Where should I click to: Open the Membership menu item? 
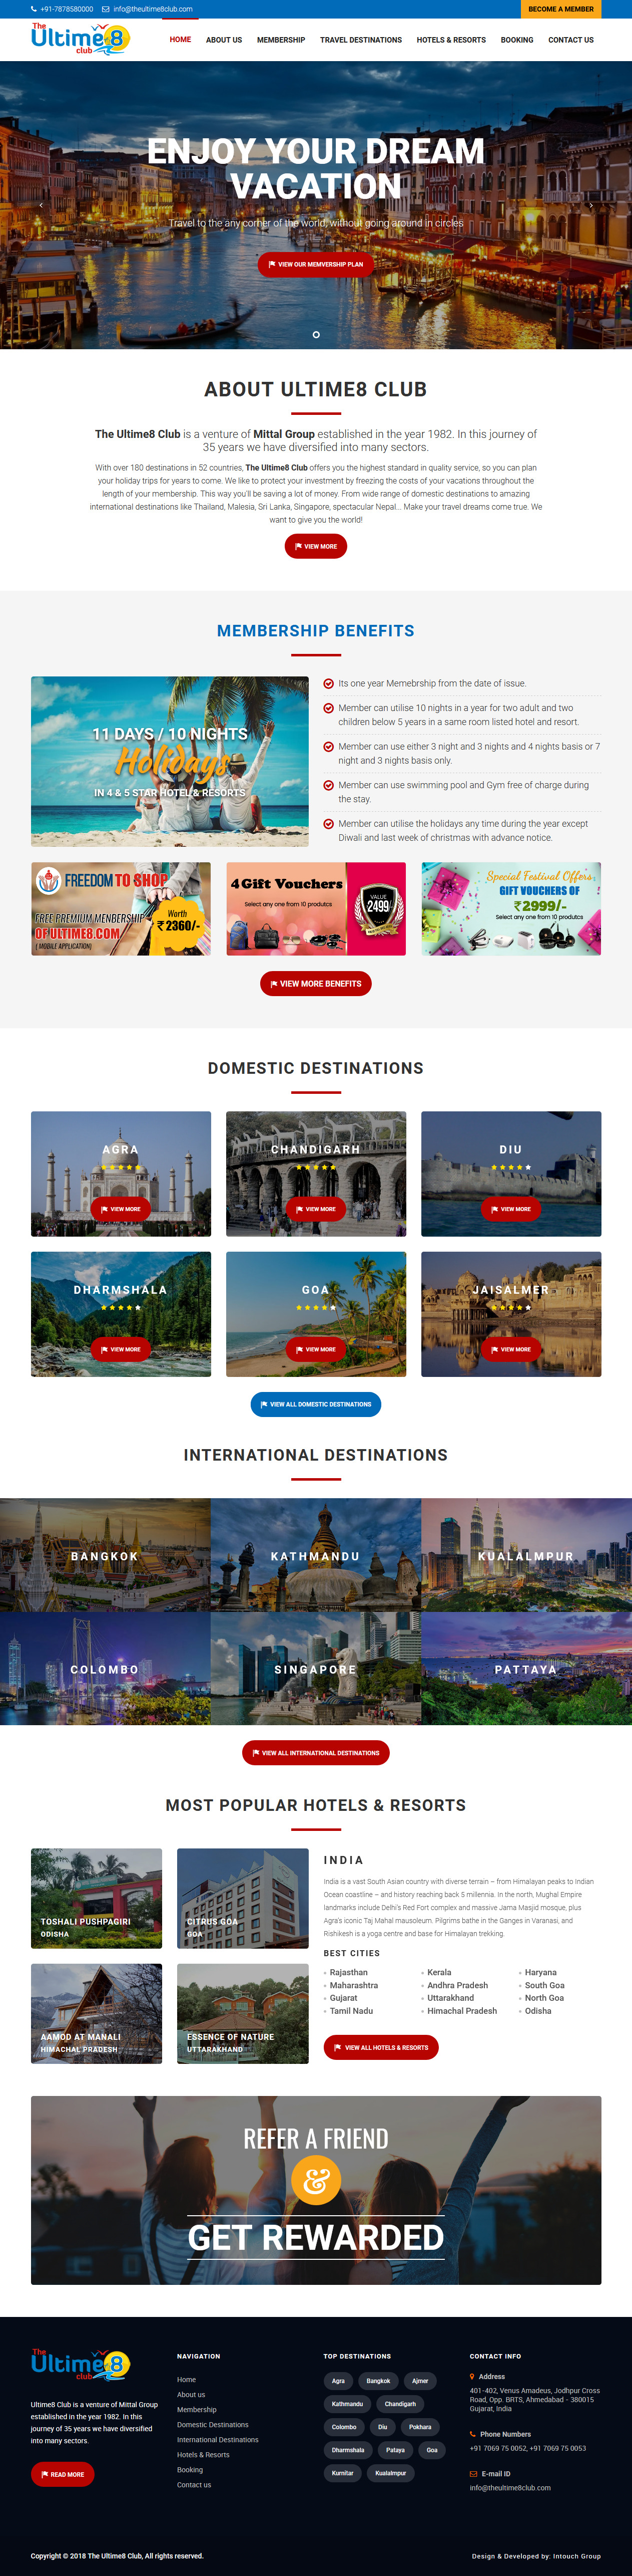click(281, 40)
